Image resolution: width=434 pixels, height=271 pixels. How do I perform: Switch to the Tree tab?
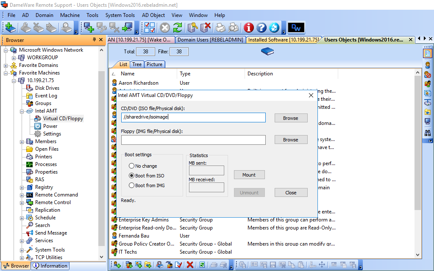[136, 64]
